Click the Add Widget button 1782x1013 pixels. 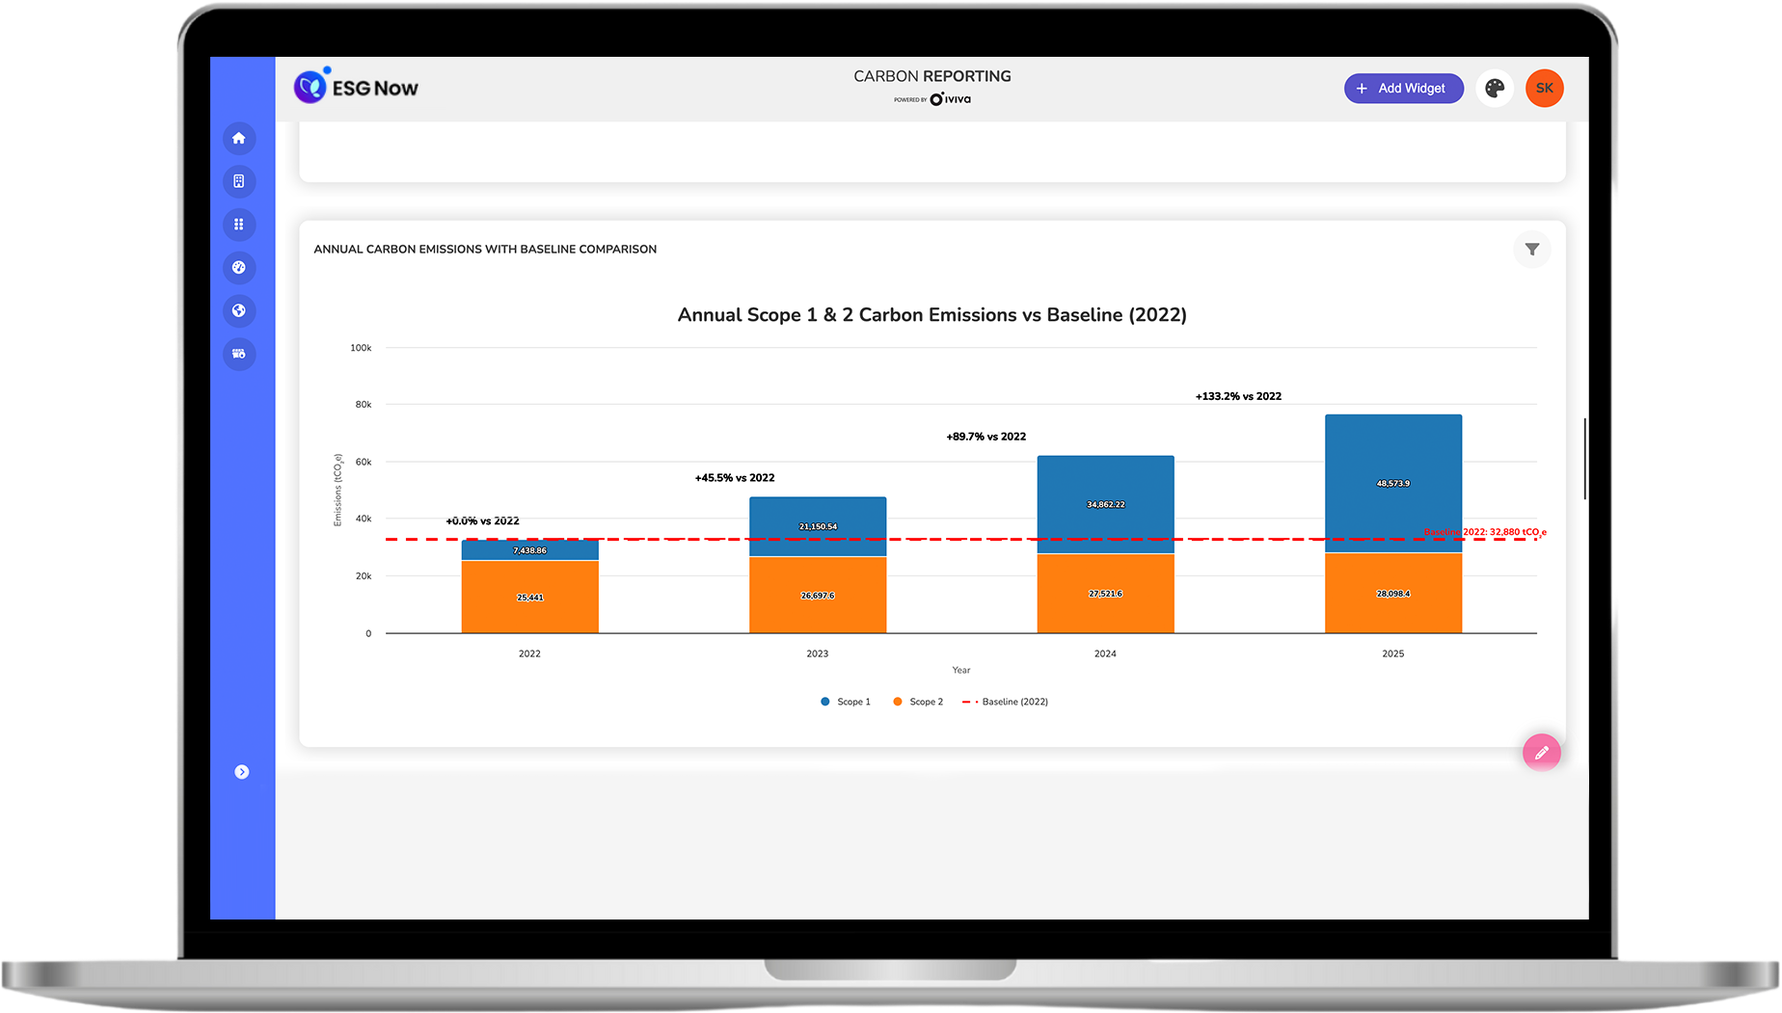click(x=1403, y=89)
